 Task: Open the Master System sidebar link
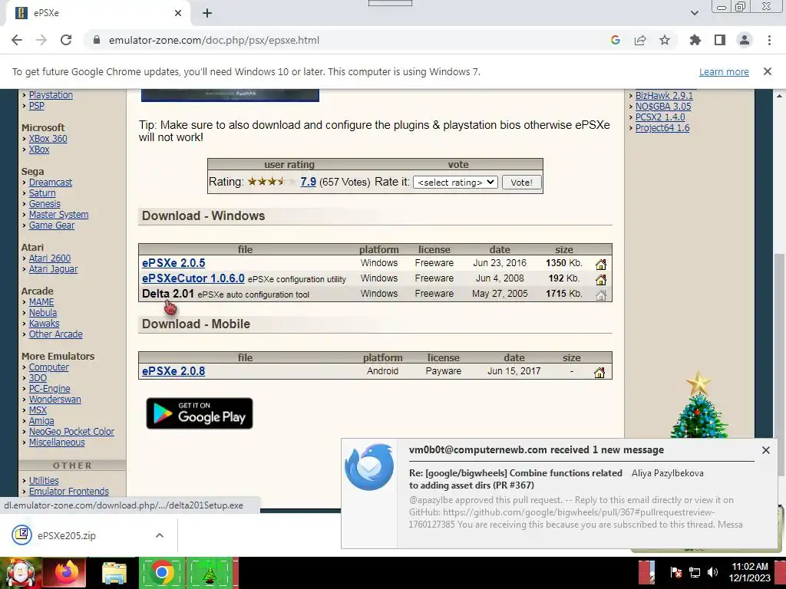tap(58, 215)
